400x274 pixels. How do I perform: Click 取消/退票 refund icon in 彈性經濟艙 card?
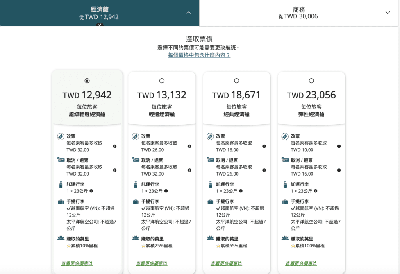coord(285,160)
